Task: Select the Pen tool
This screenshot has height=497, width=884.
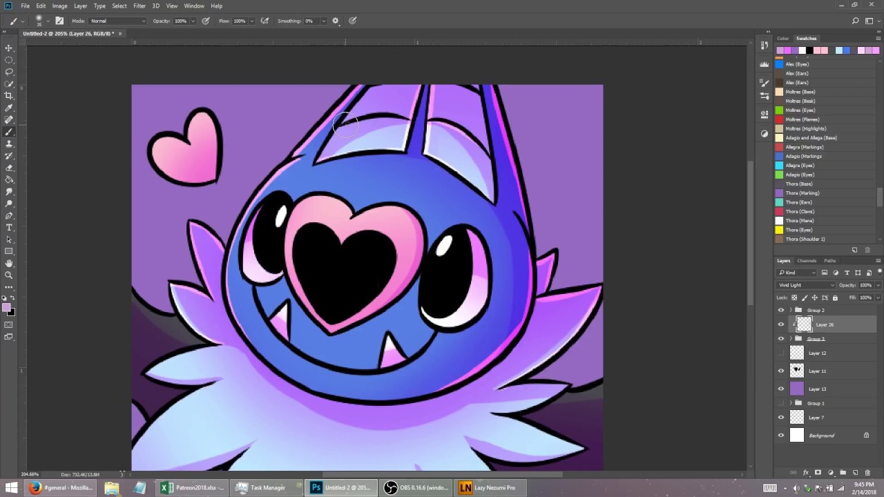Action: [9, 215]
